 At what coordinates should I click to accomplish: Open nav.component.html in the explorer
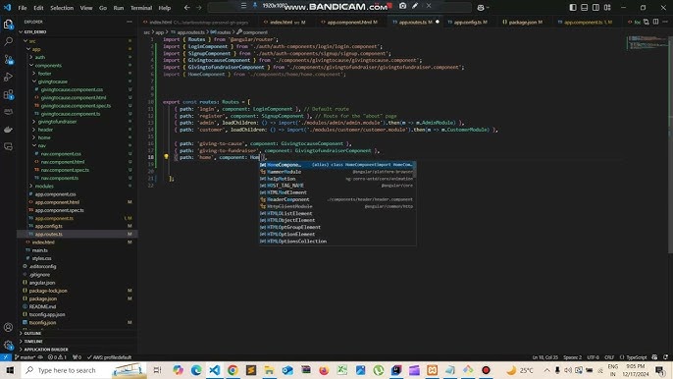pos(63,162)
